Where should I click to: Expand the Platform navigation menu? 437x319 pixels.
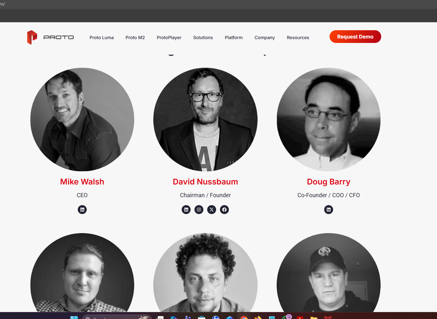click(x=234, y=38)
